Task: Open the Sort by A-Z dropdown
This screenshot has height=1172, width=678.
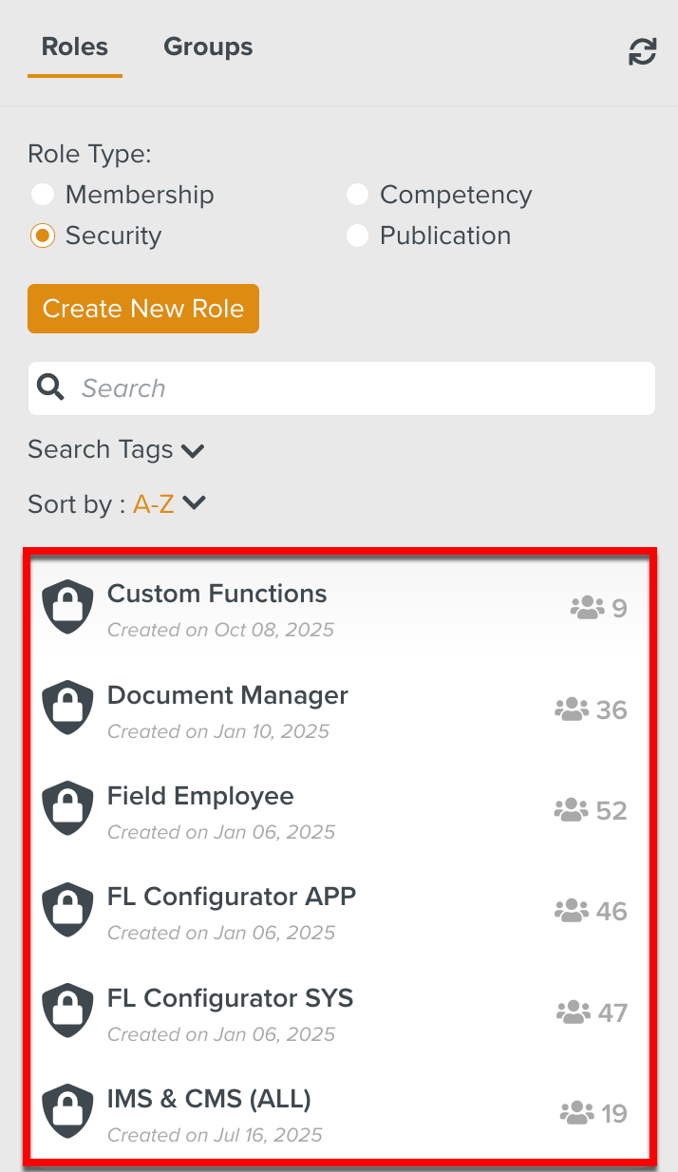Action: click(x=169, y=503)
